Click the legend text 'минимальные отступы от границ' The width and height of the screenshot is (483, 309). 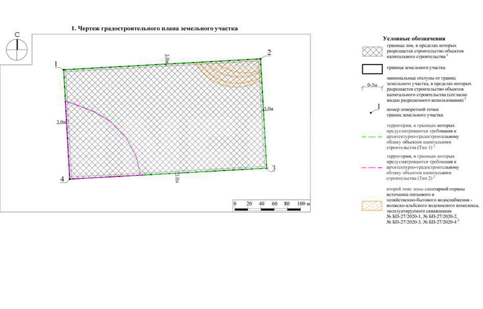pos(421,78)
